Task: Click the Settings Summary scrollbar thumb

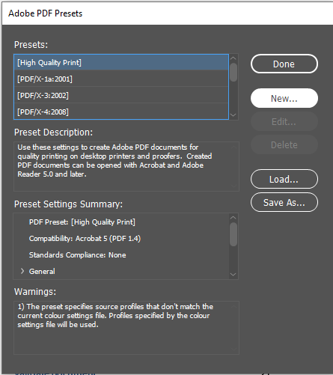Action: pos(233,234)
